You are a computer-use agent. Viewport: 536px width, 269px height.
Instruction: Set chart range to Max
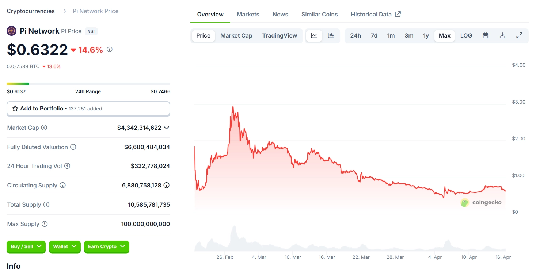(x=445, y=36)
